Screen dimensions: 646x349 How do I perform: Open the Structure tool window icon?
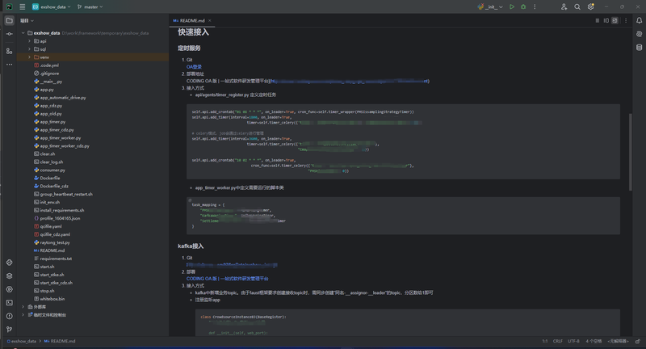[9, 51]
